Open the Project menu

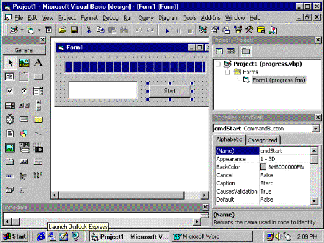point(67,18)
